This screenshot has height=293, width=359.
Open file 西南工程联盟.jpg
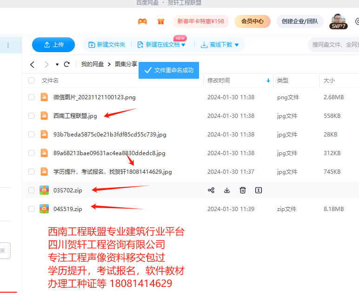coord(75,116)
